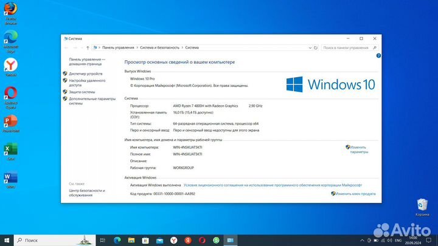
Task: Select 'Панель управления' breadcrumb
Action: point(118,48)
